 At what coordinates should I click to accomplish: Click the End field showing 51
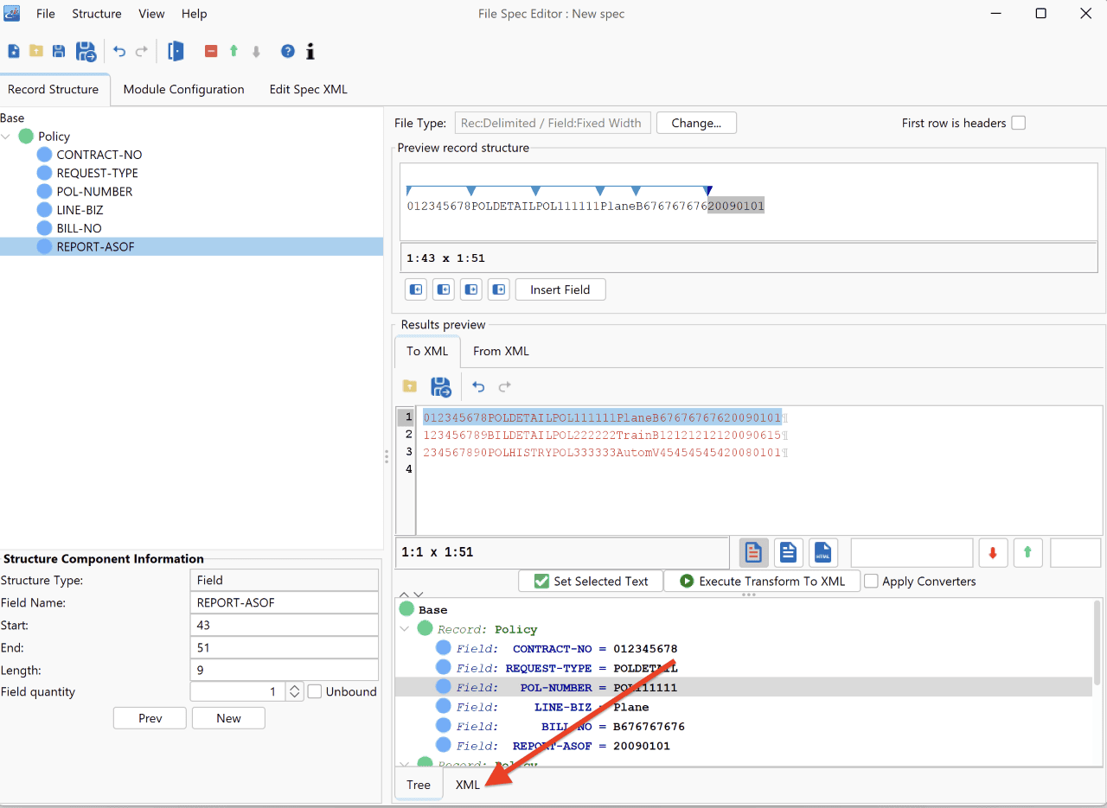point(284,647)
